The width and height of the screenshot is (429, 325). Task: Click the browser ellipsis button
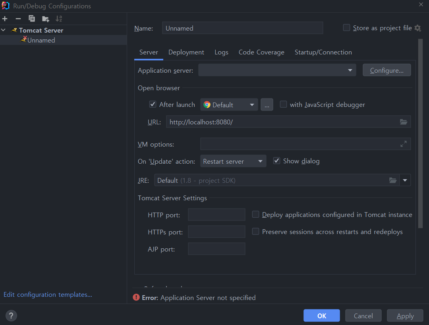click(267, 104)
